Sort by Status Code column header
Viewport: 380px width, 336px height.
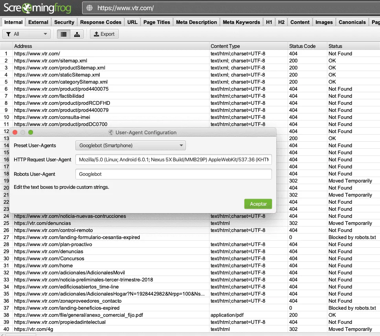click(307, 46)
